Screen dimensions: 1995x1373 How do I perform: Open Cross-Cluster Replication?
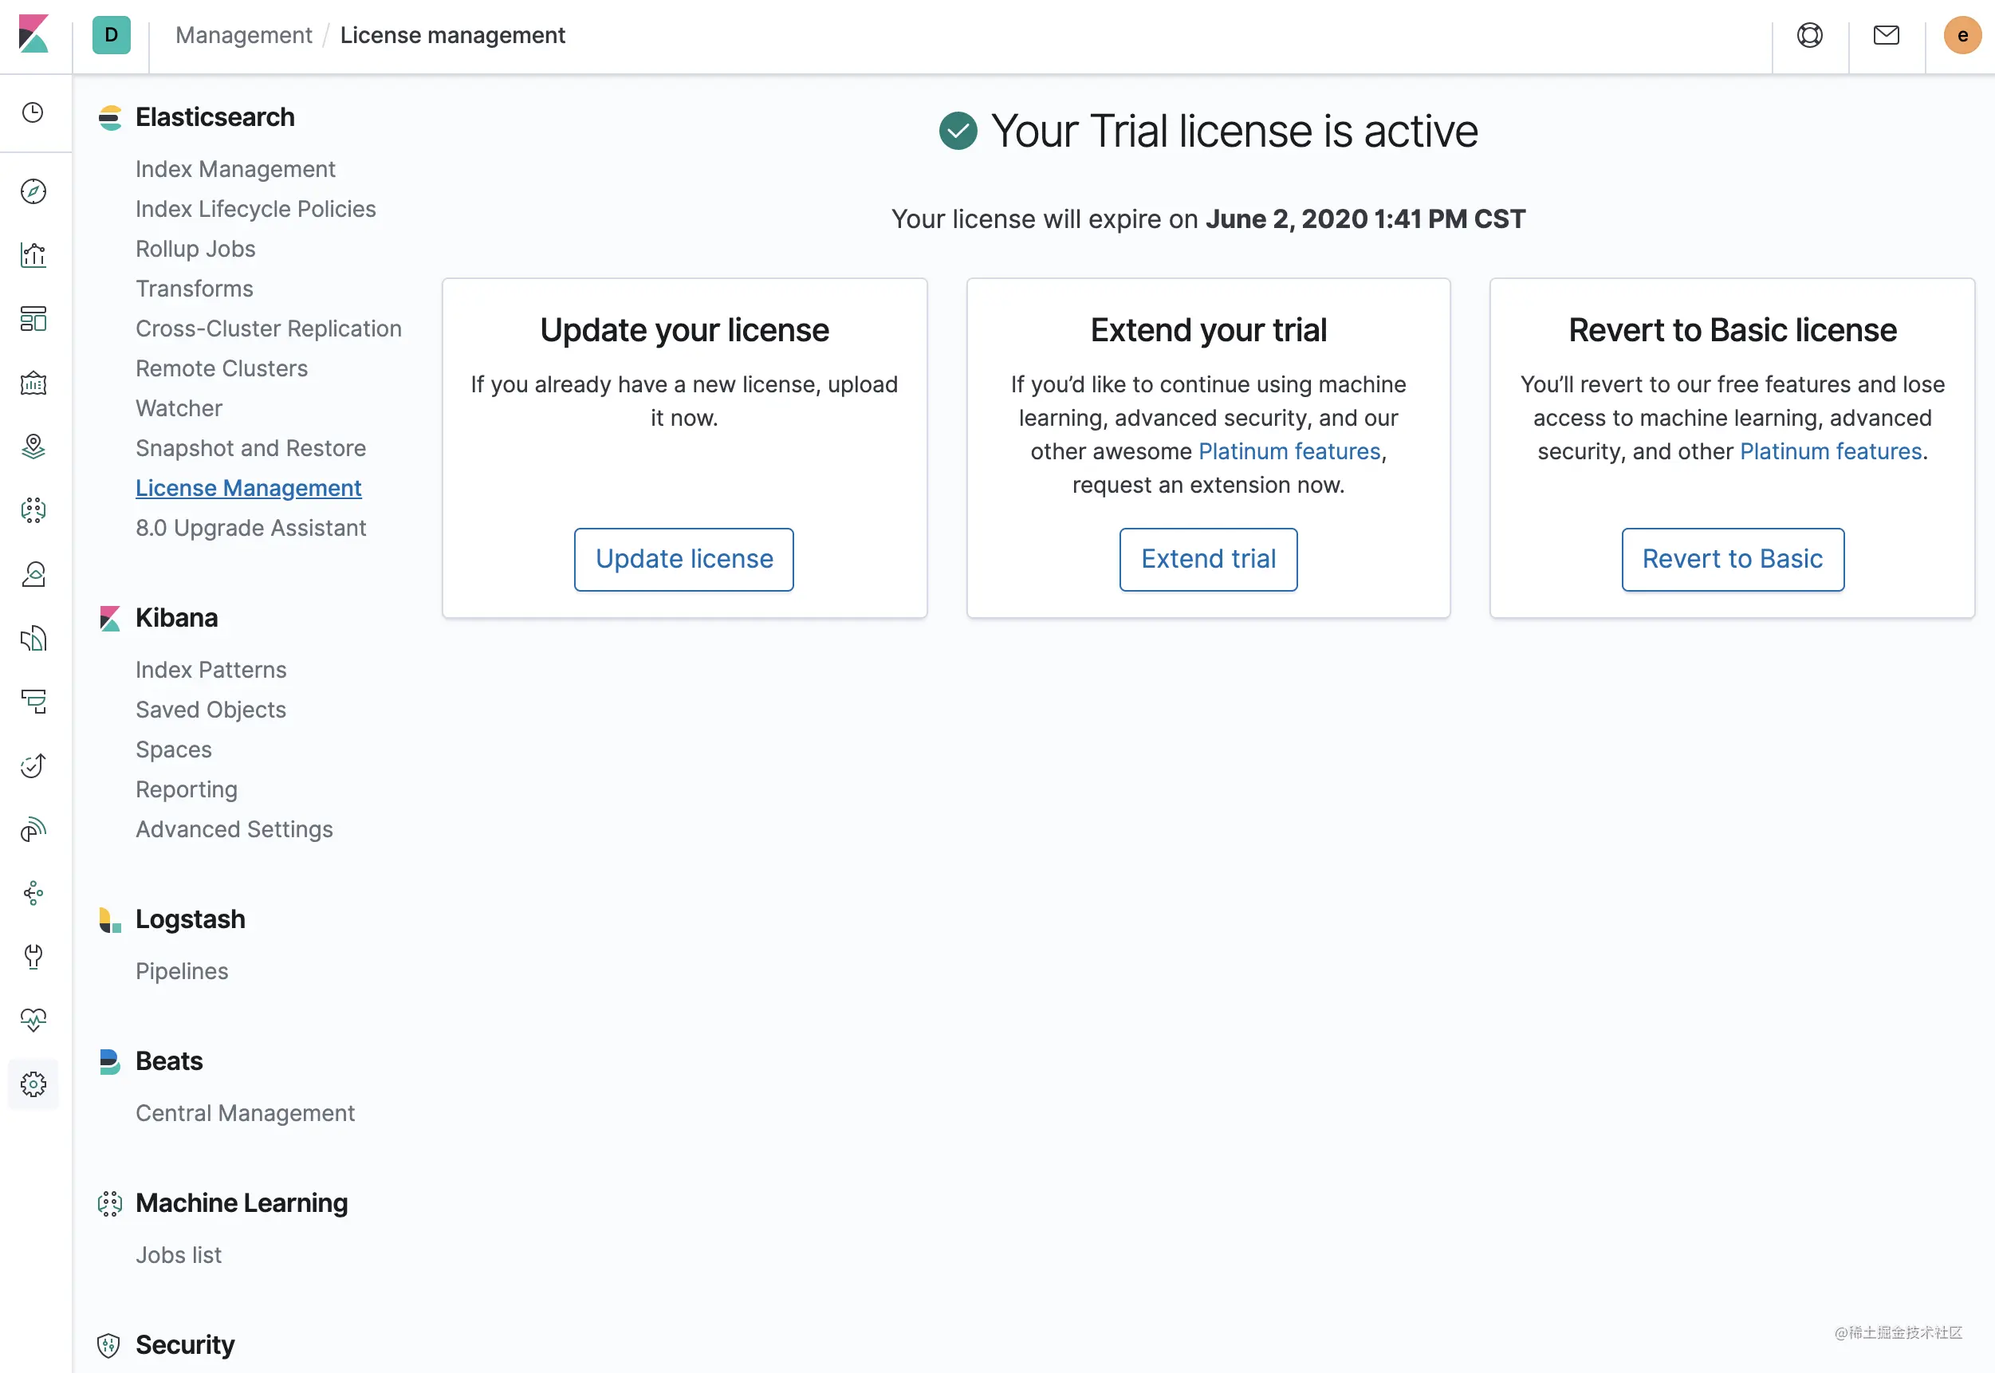pos(269,328)
